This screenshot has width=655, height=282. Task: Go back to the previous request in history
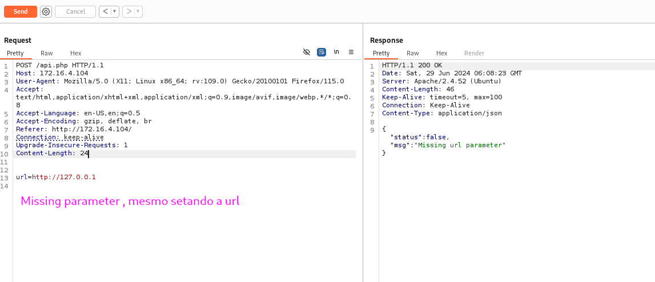point(105,11)
